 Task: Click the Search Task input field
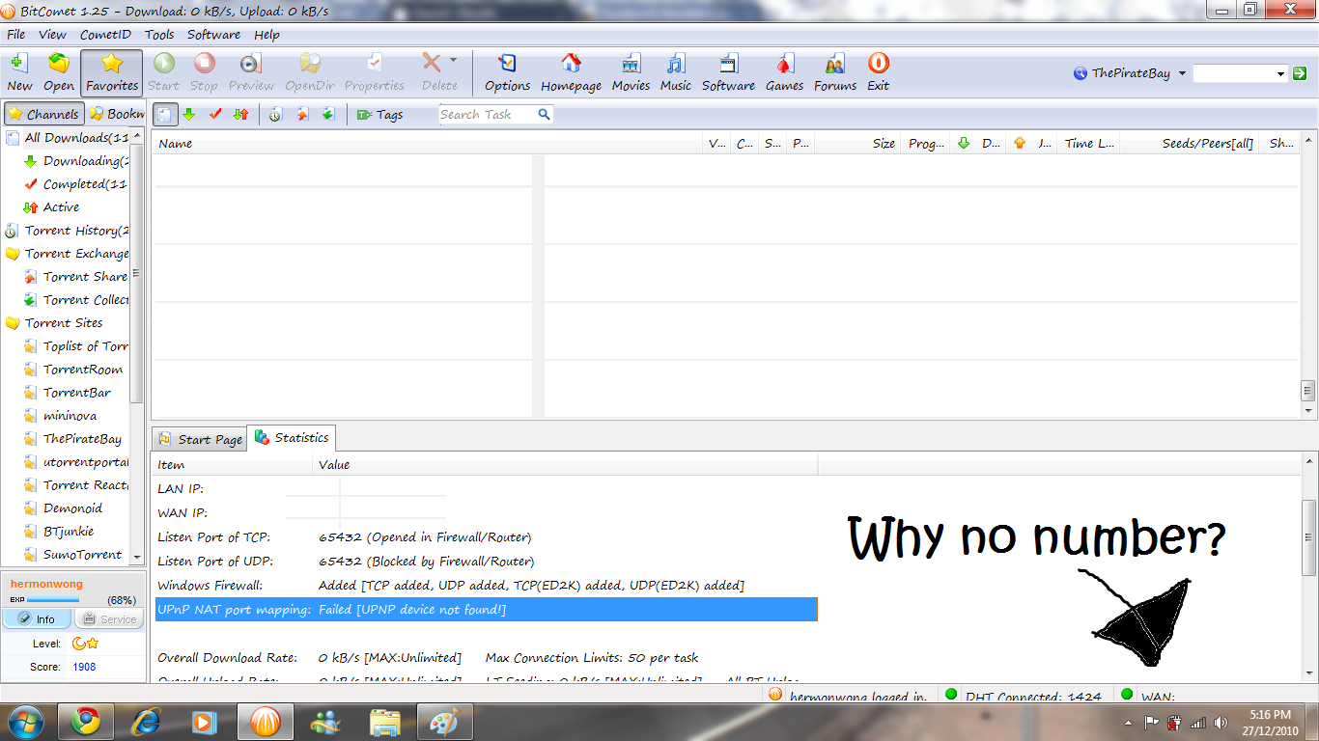tap(488, 114)
